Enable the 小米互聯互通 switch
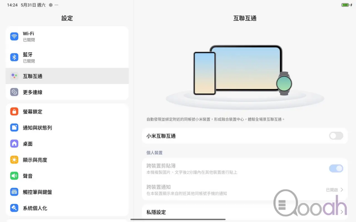Image resolution: width=356 pixels, height=222 pixels. click(336, 136)
